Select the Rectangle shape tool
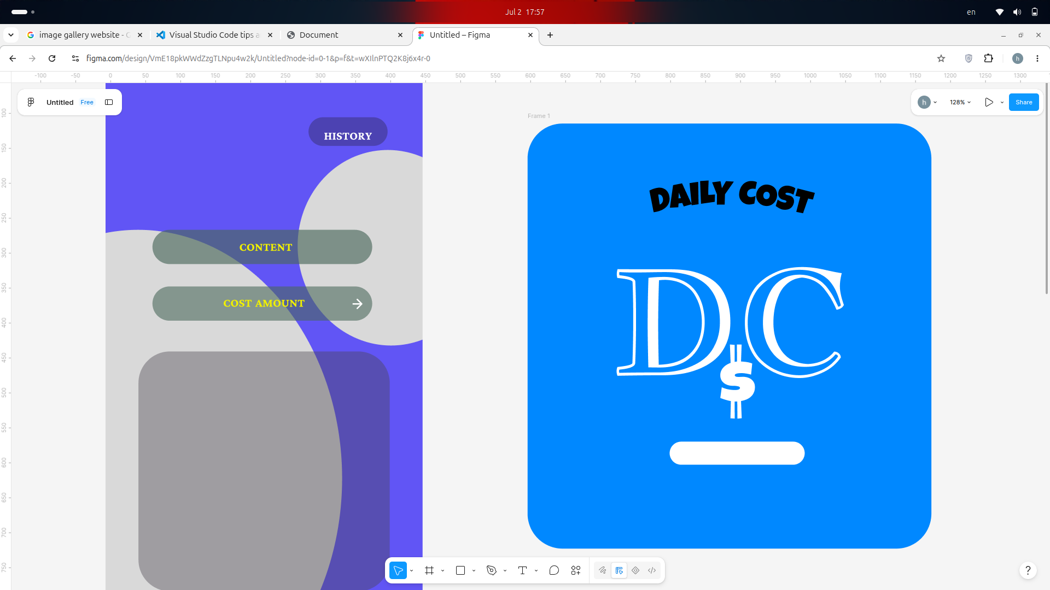 [460, 570]
